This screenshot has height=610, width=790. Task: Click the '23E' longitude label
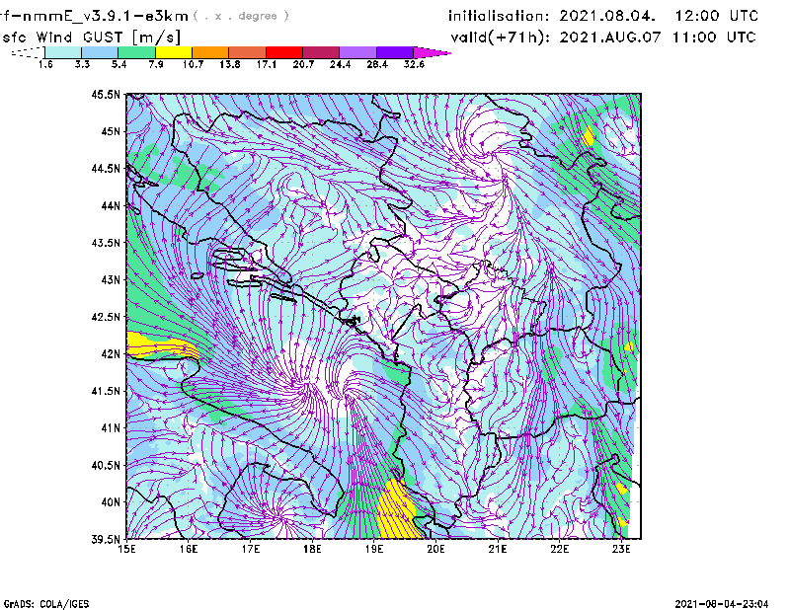click(x=621, y=549)
